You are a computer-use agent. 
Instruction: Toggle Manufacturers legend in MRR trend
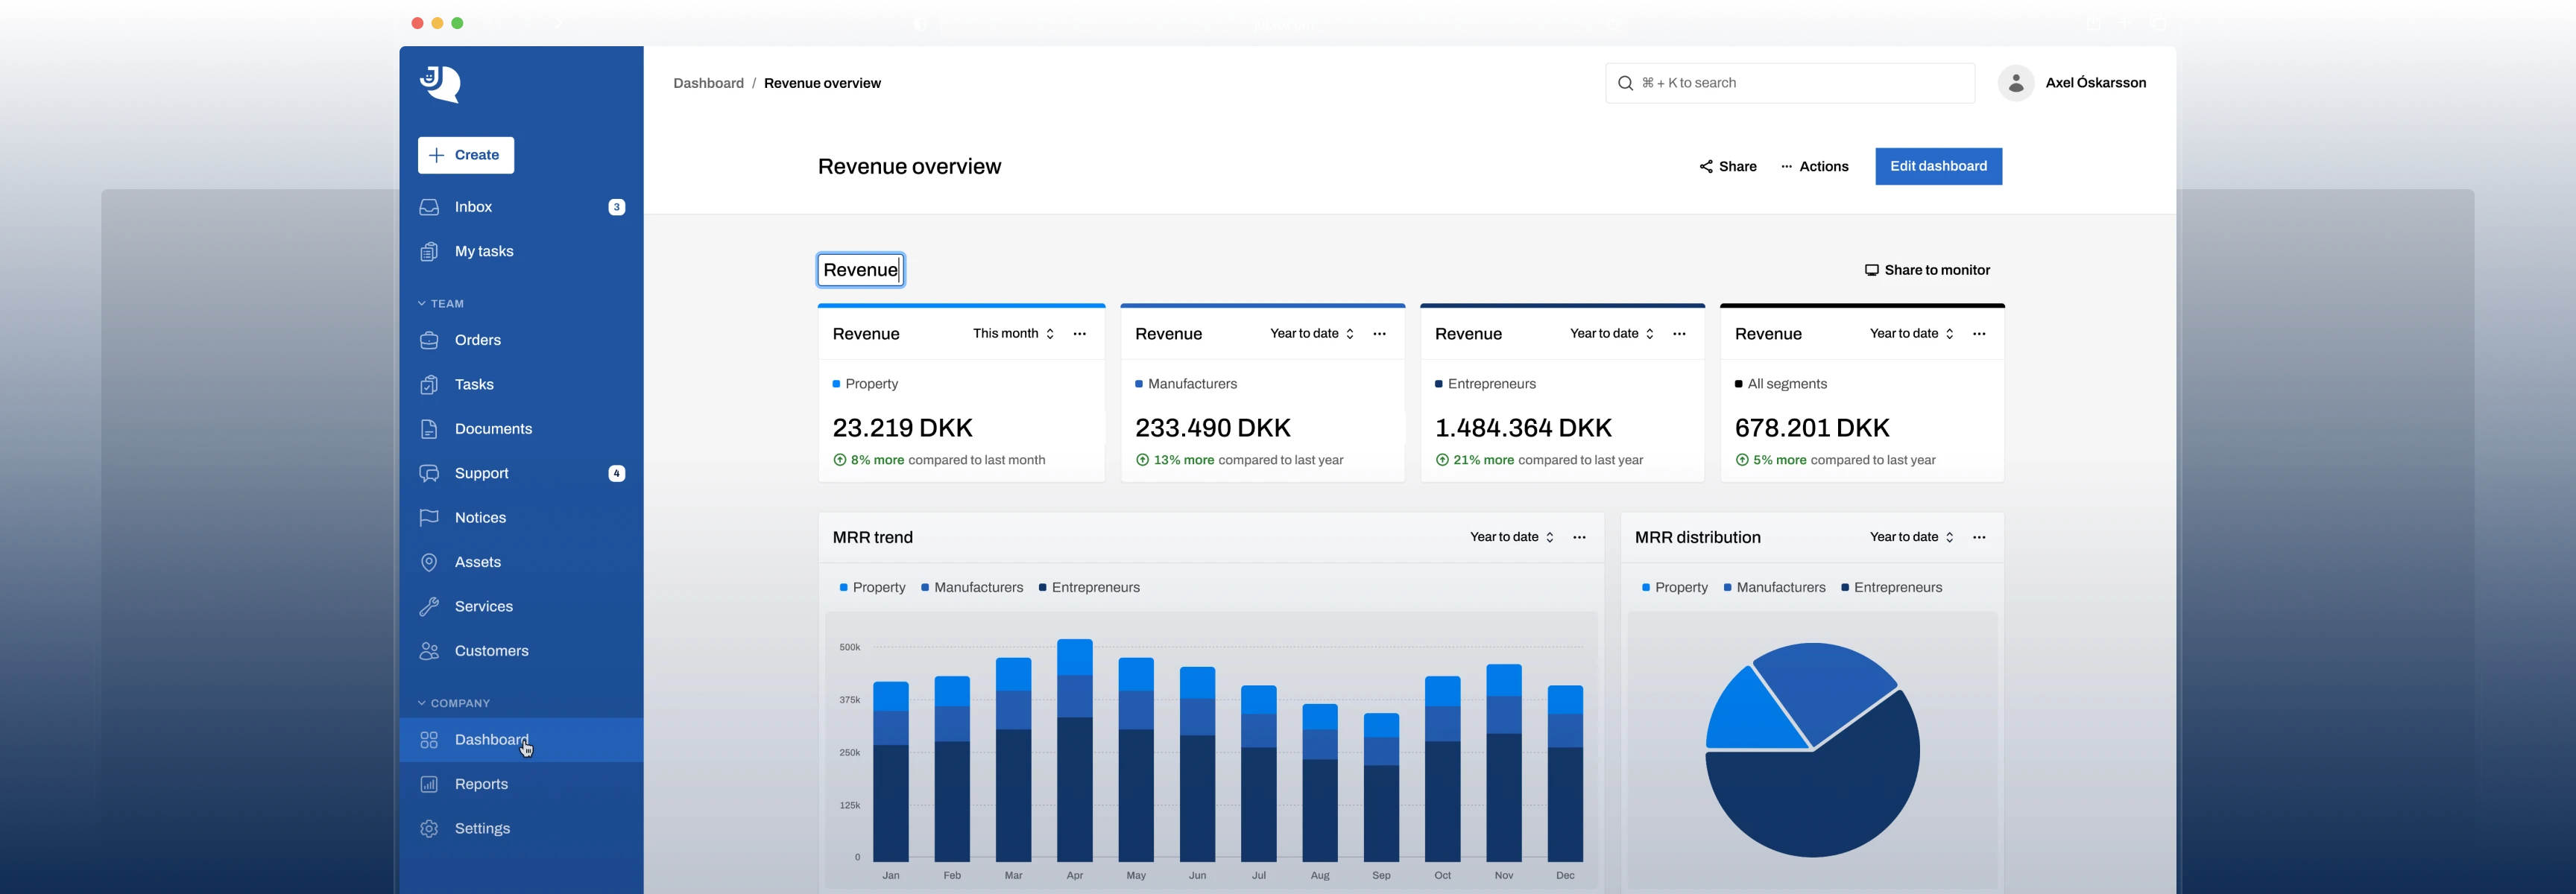click(x=972, y=588)
